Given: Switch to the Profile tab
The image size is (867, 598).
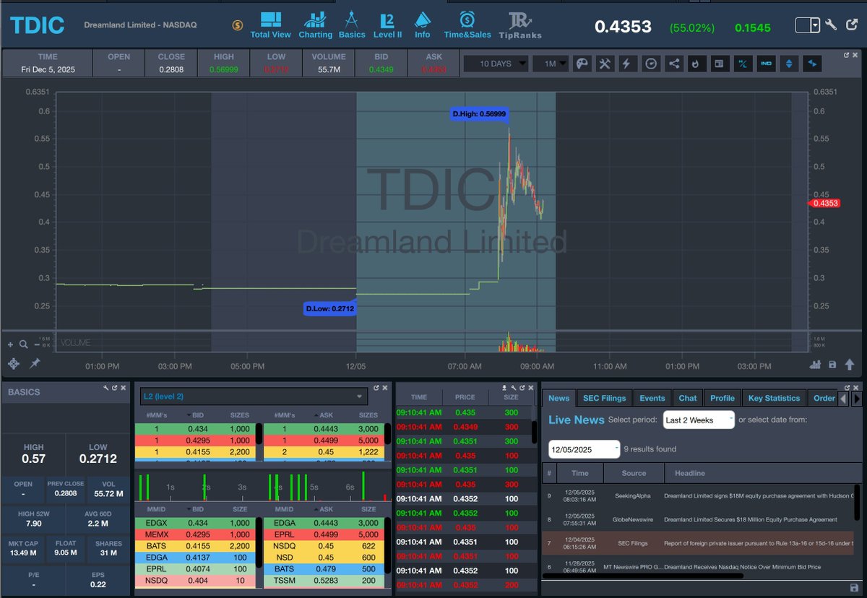Looking at the screenshot, I should (x=722, y=398).
